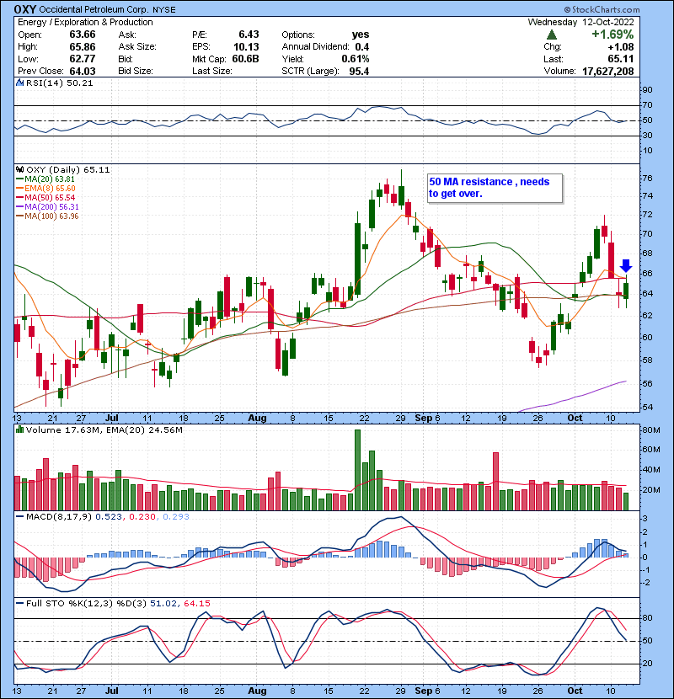Click the RSI(14) 50.21 legend label
The width and height of the screenshot is (674, 699).
tap(59, 83)
